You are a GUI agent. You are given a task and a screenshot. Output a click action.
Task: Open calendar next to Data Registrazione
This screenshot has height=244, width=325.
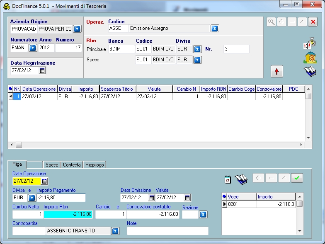click(x=42, y=71)
